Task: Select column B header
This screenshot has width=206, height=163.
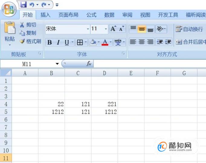Action: [51, 73]
